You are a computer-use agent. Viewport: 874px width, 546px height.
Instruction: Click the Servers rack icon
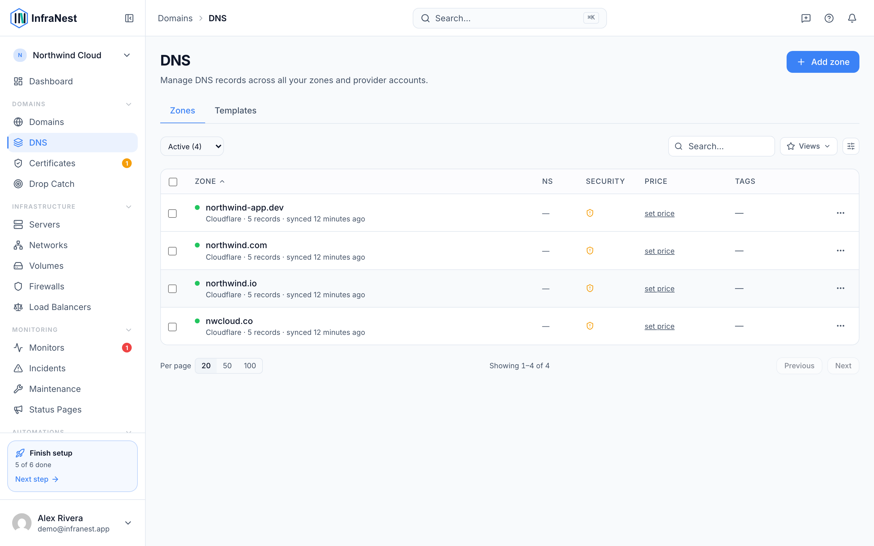pyautogui.click(x=18, y=224)
